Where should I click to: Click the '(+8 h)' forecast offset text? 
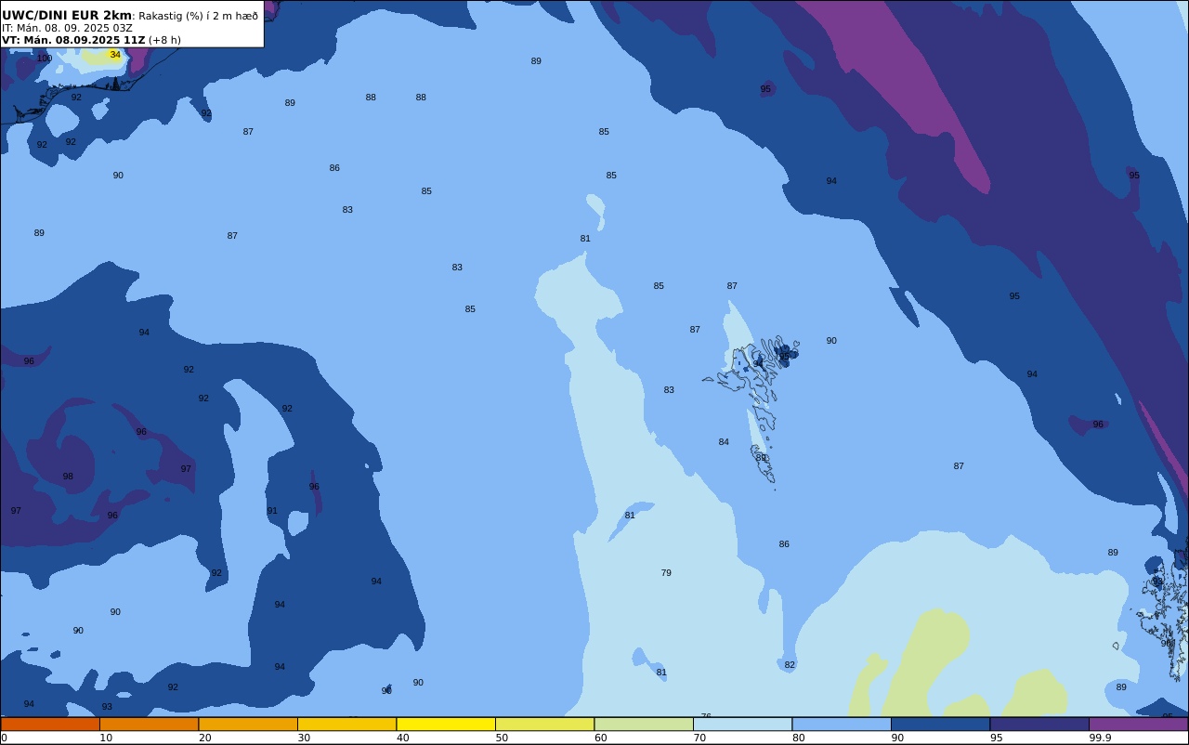pos(164,40)
